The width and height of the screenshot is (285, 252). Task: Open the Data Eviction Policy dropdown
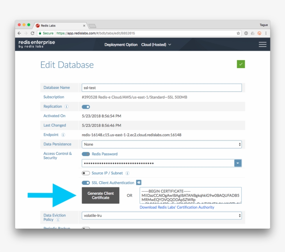(162, 216)
